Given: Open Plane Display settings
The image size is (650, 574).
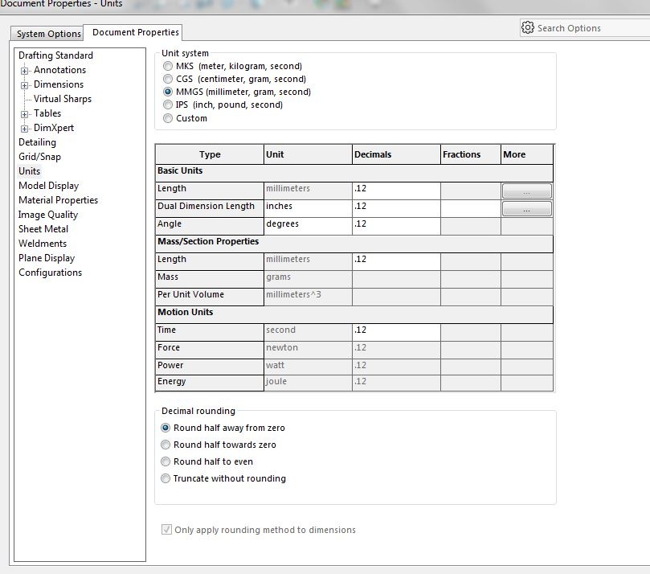Looking at the screenshot, I should pos(47,258).
